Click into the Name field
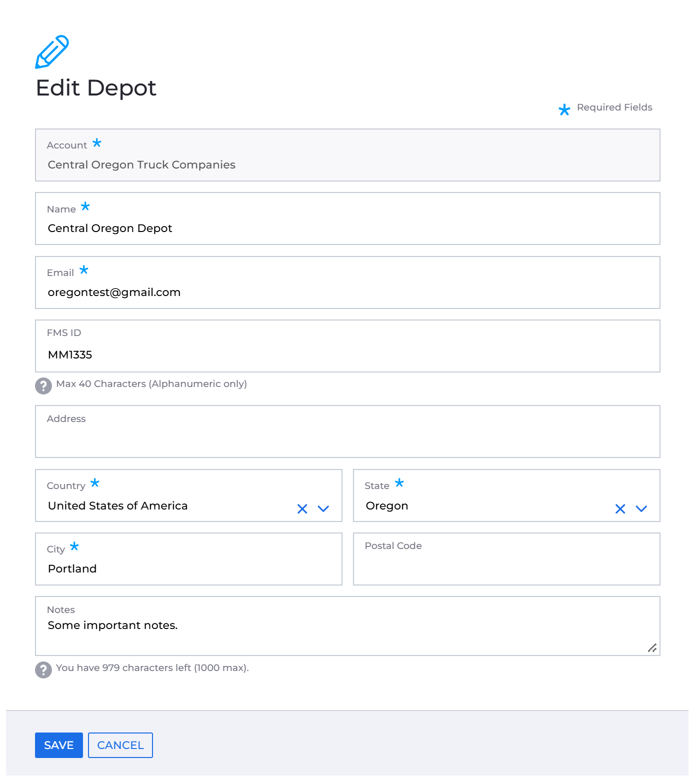 pos(347,218)
